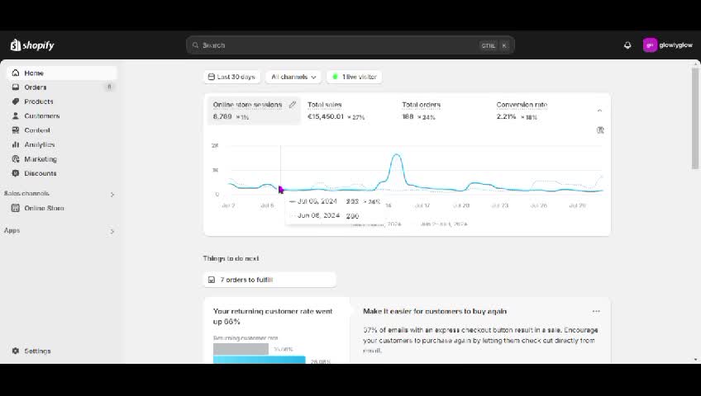Viewport: 701px width, 396px height.
Task: Open Settings via the gear icon
Action: (16, 351)
